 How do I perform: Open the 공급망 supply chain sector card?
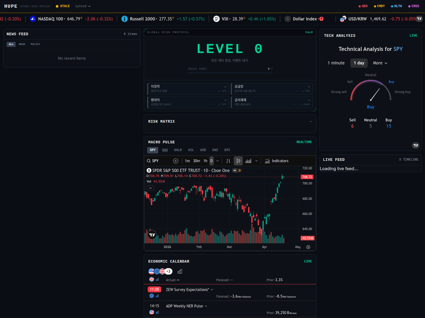[272, 88]
